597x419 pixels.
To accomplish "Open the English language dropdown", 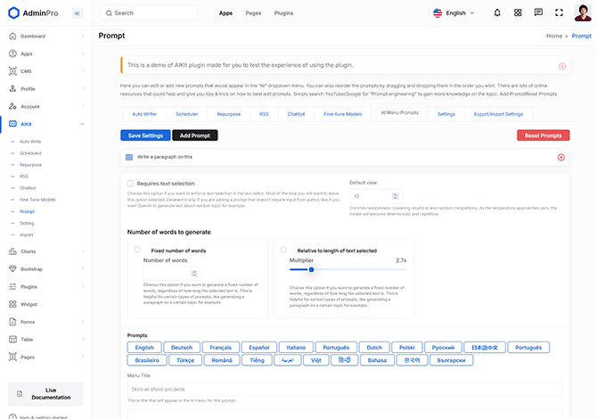I will [x=454, y=13].
